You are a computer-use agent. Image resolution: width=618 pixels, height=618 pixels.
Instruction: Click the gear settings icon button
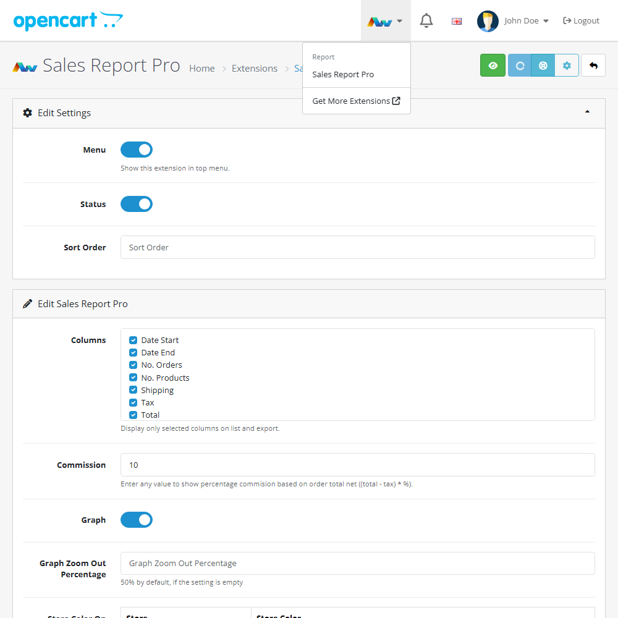pos(567,66)
